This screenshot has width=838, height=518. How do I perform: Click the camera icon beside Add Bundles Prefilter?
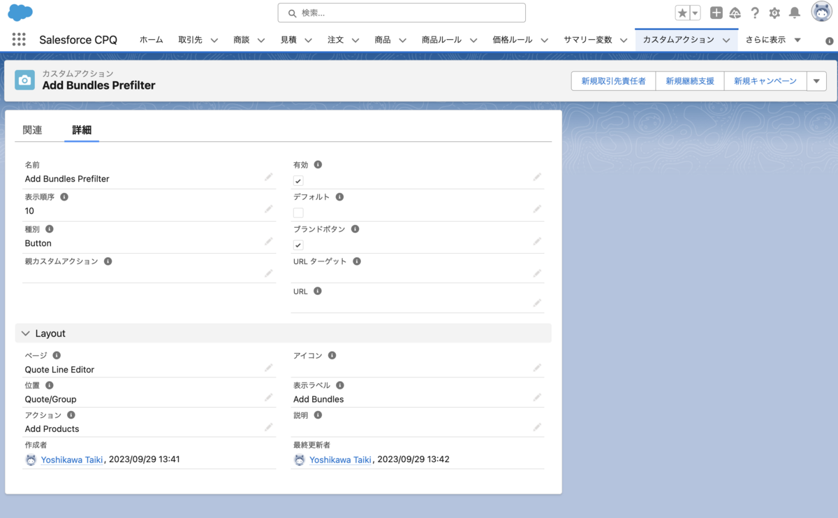[x=24, y=80]
